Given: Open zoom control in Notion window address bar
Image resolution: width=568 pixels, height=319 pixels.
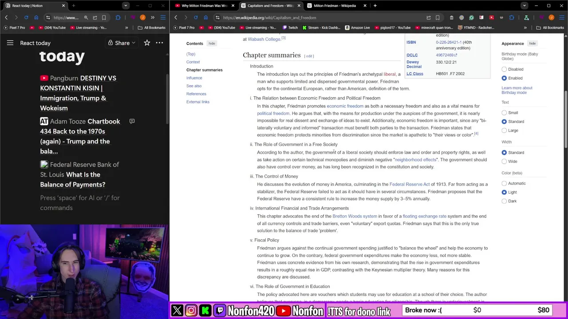Looking at the screenshot, I should point(86,18).
